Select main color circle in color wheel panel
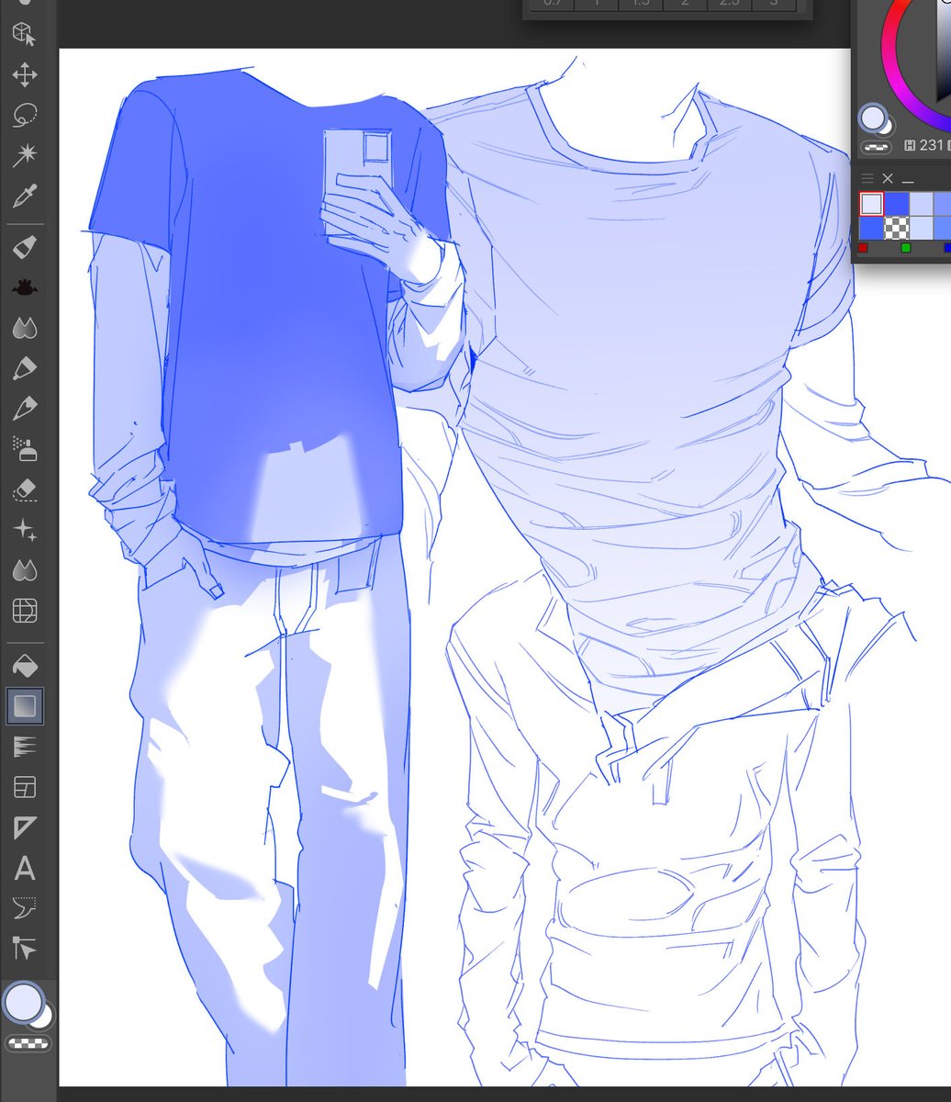Viewport: 951px width, 1102px height. click(x=873, y=118)
